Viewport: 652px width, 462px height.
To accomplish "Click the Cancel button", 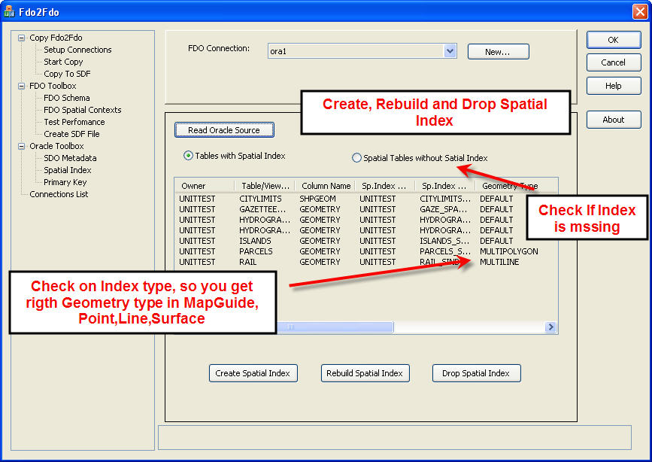I will pyautogui.click(x=614, y=62).
